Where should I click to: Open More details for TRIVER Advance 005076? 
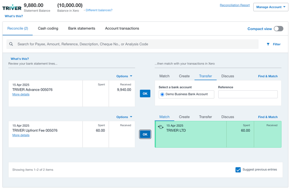coord(21,95)
